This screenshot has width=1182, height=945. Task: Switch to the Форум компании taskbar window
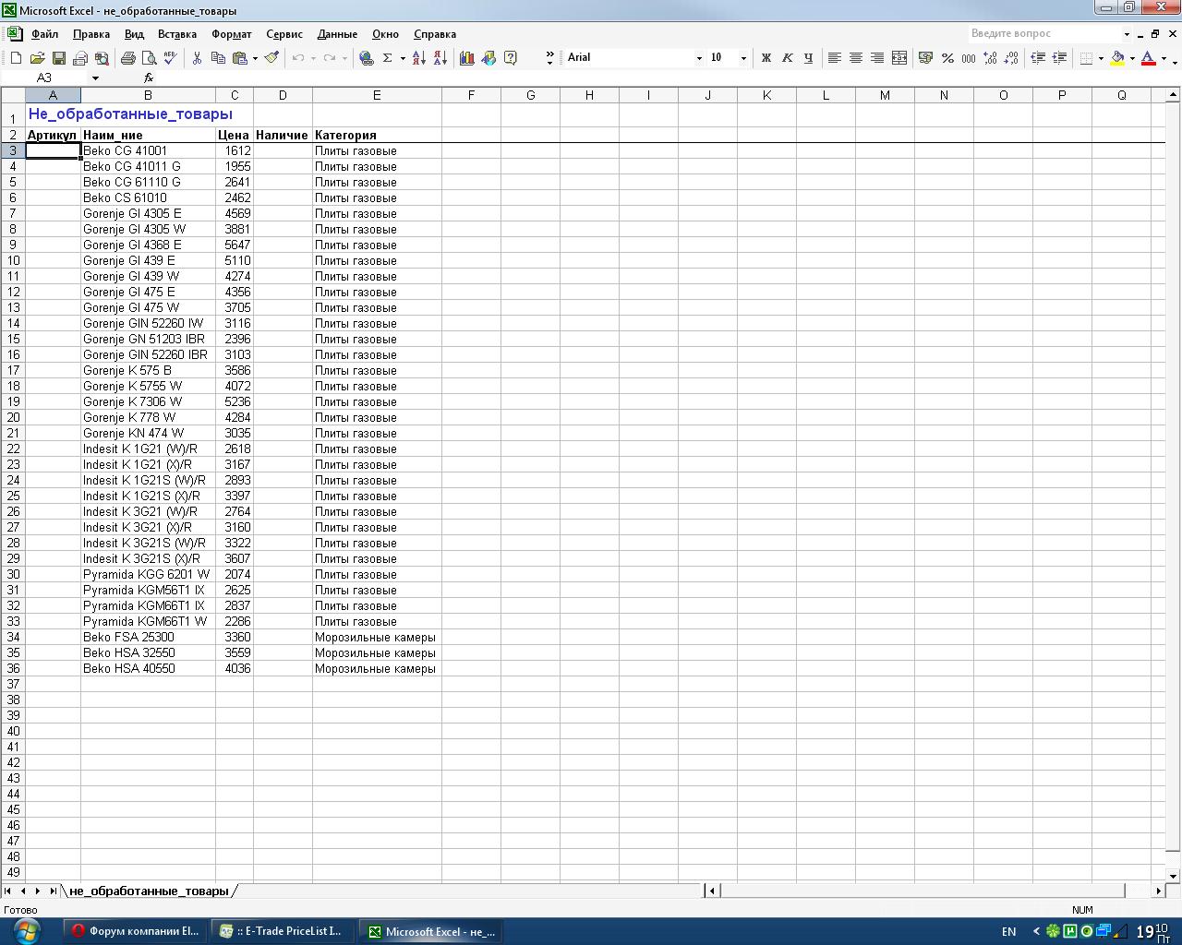(136, 931)
